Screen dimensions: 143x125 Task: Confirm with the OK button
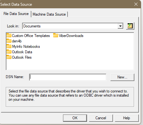coord(75,118)
